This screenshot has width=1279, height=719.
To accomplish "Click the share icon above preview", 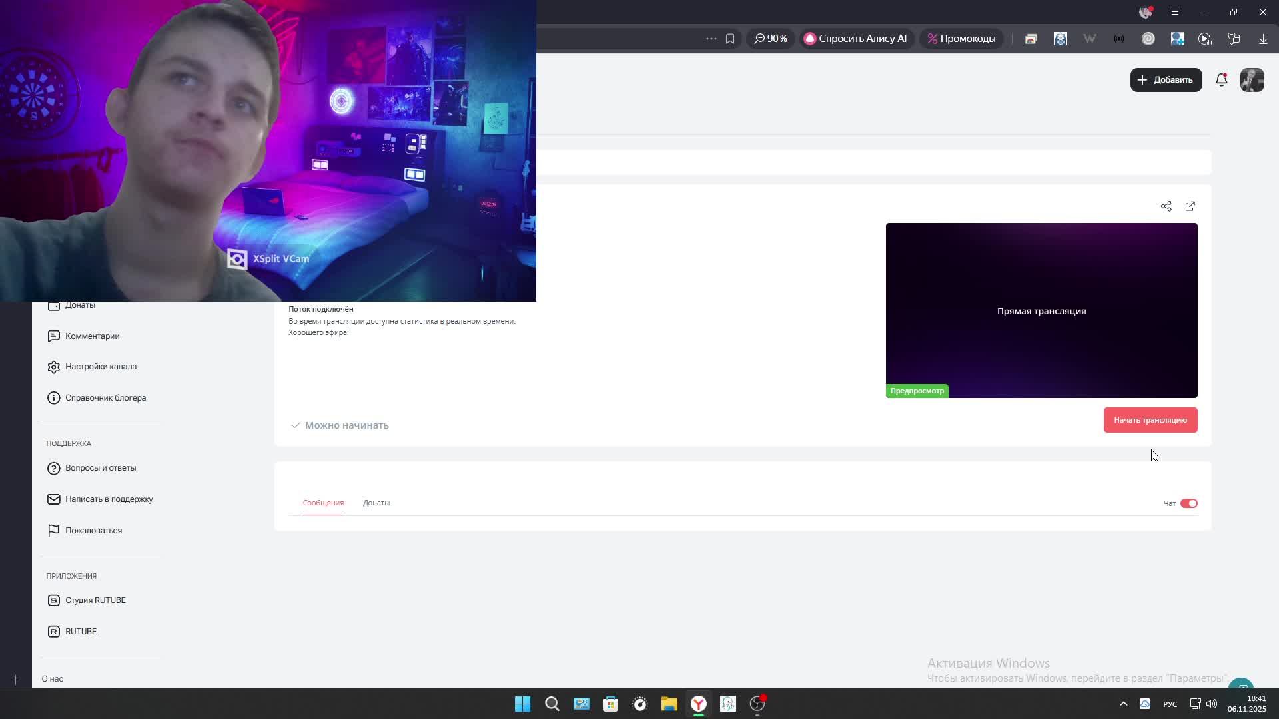I will coord(1166,206).
